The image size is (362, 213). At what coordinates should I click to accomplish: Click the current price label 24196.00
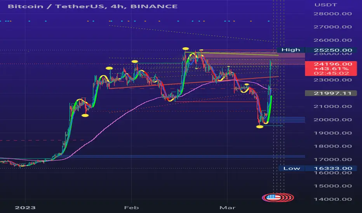[333, 64]
